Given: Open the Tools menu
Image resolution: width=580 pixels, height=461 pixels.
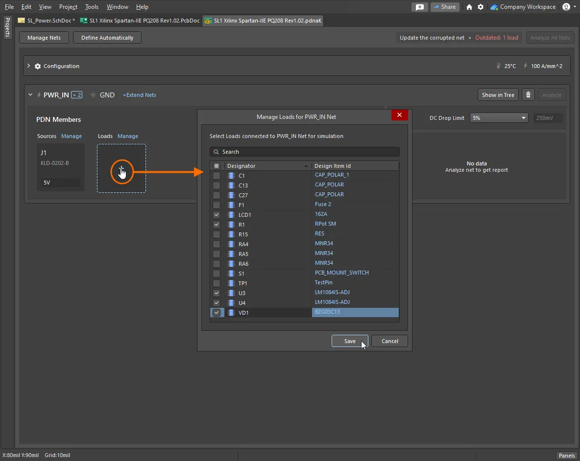Looking at the screenshot, I should (x=92, y=7).
